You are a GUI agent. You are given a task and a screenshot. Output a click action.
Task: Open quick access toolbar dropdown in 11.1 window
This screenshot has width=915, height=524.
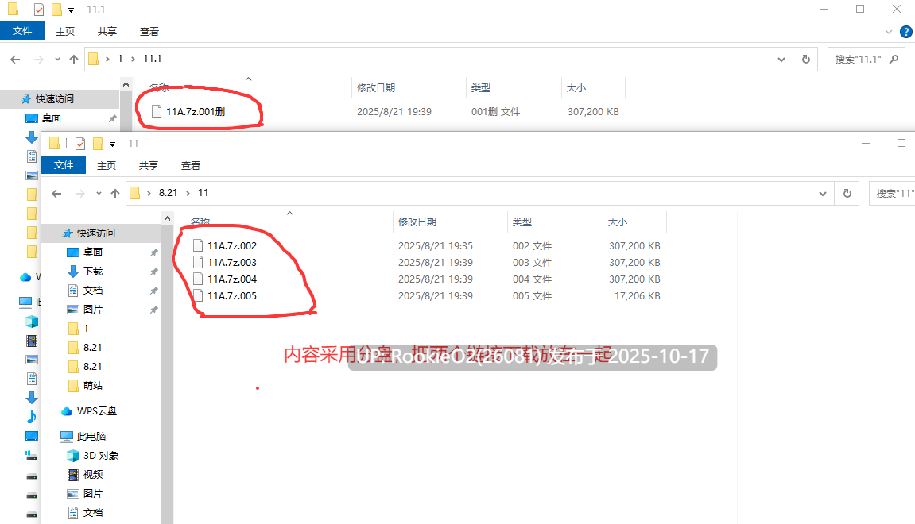pos(72,10)
